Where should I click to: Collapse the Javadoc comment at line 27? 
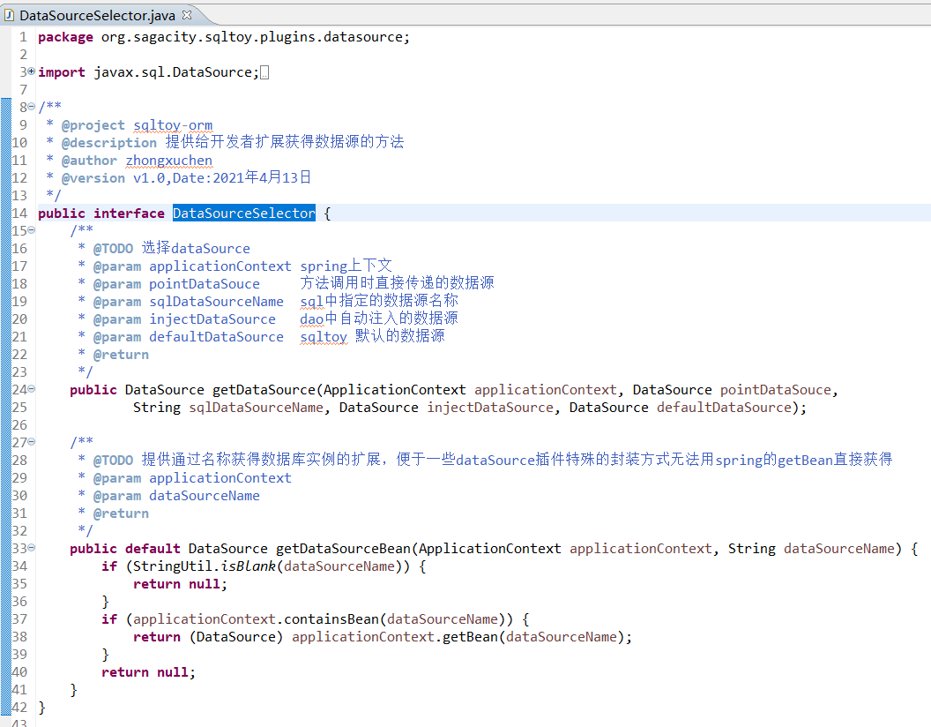[32, 442]
